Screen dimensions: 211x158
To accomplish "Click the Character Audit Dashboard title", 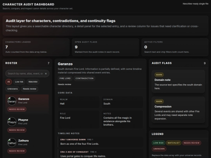I will (x=29, y=4).
